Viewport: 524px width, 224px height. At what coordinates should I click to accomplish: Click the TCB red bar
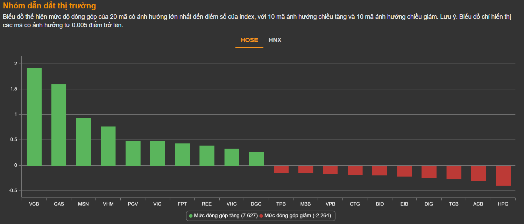click(454, 172)
